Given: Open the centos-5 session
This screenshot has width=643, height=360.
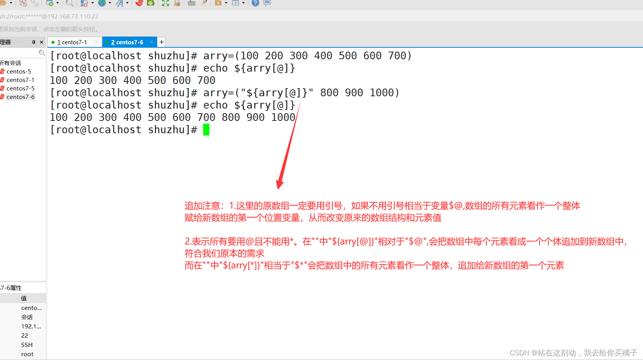Looking at the screenshot, I should 18,71.
